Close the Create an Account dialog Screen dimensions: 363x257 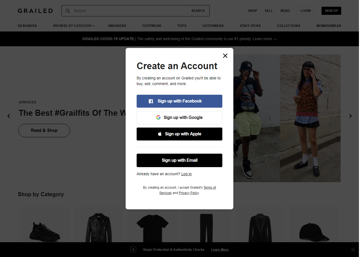[x=225, y=56]
